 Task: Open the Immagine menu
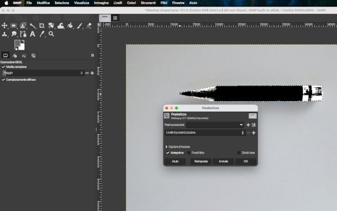point(101,3)
